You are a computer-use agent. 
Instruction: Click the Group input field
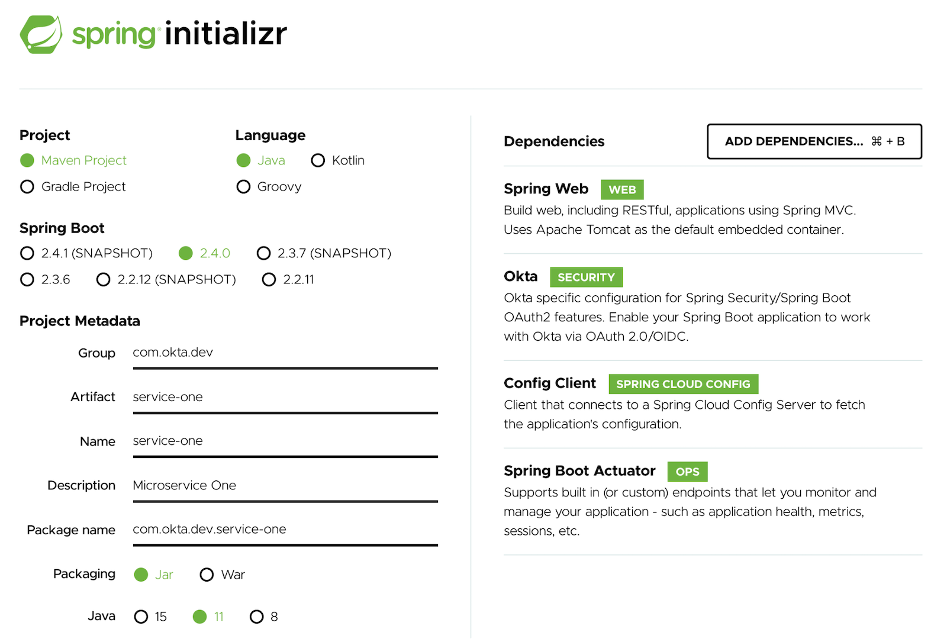click(285, 353)
